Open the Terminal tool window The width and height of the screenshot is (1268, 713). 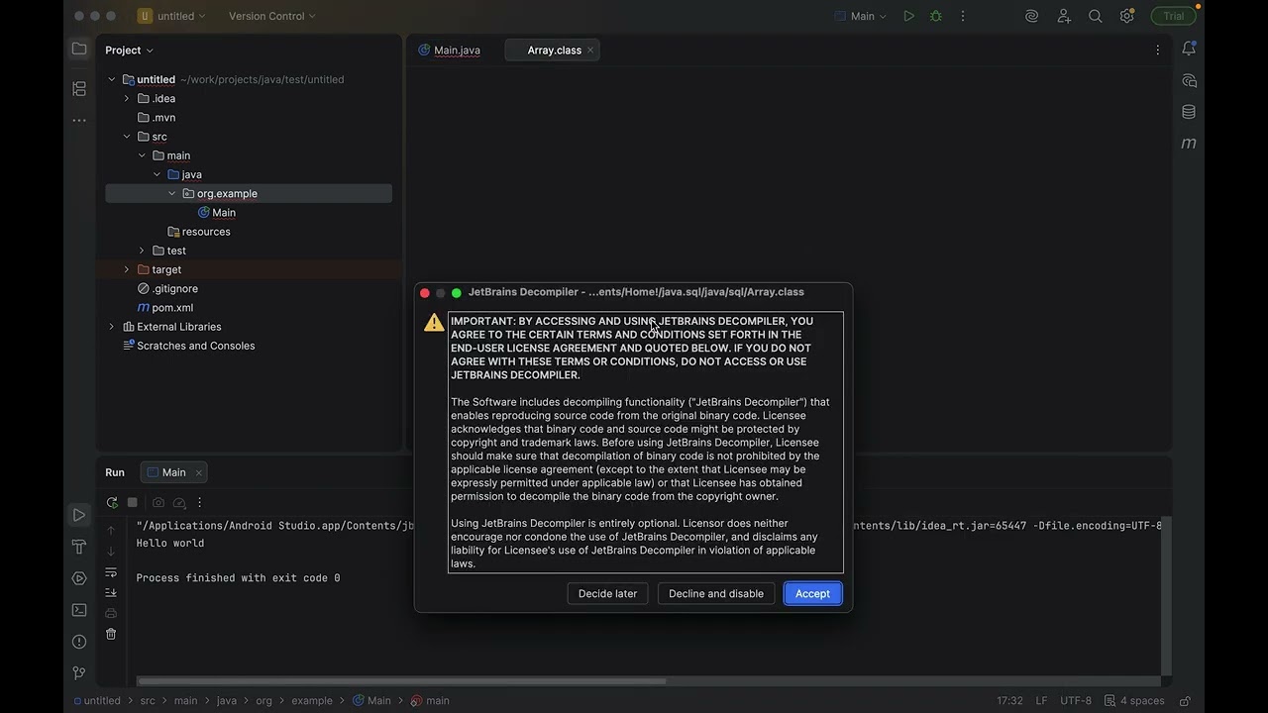coord(79,610)
